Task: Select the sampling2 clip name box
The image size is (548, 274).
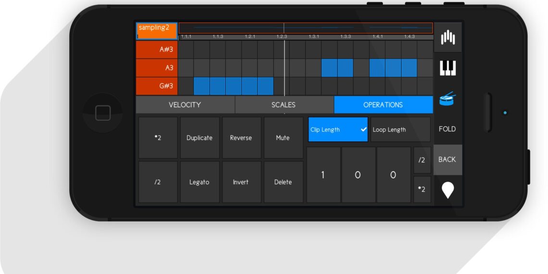Action: pos(157,30)
